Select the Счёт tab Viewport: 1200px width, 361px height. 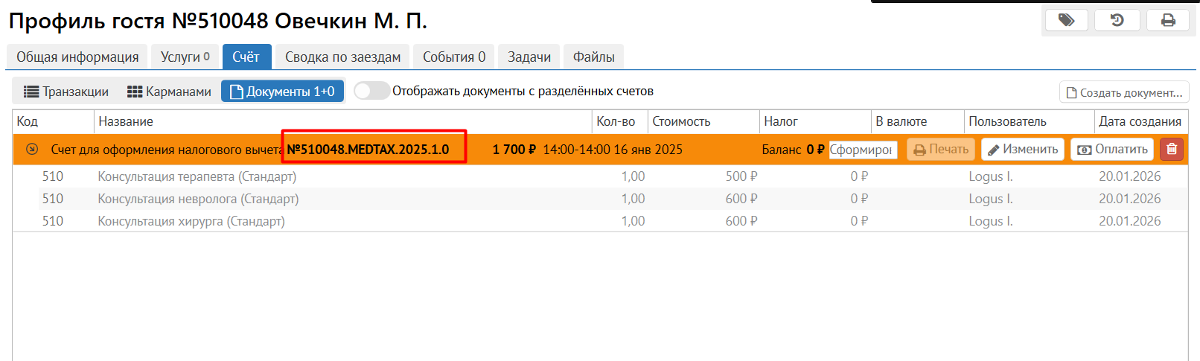pos(246,57)
